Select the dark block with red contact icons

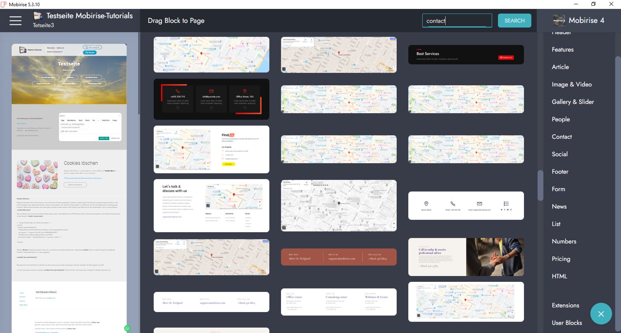[x=211, y=99]
